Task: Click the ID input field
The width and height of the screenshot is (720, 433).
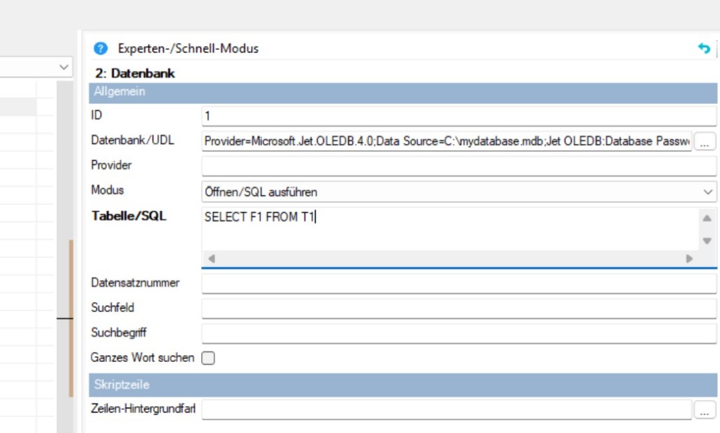Action: coord(458,116)
